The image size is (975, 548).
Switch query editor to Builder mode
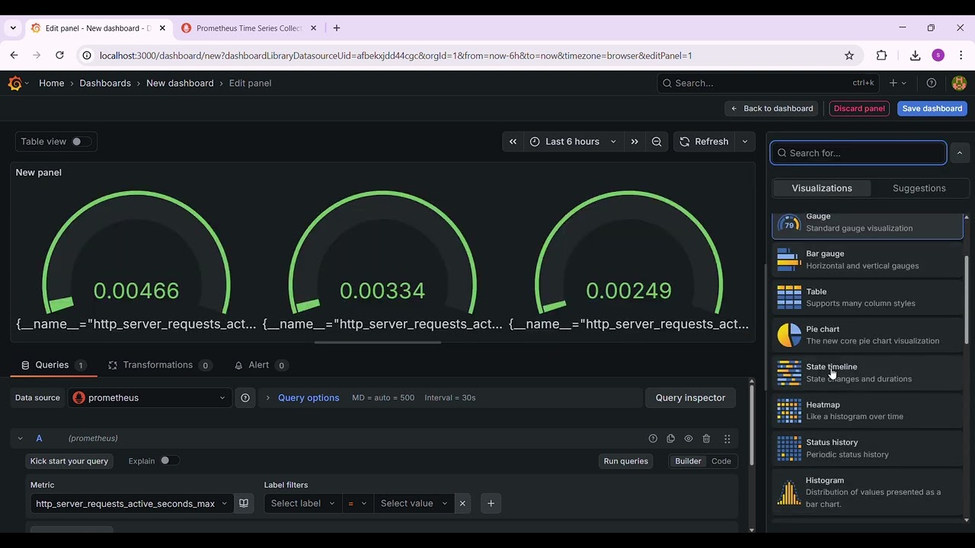(x=688, y=460)
